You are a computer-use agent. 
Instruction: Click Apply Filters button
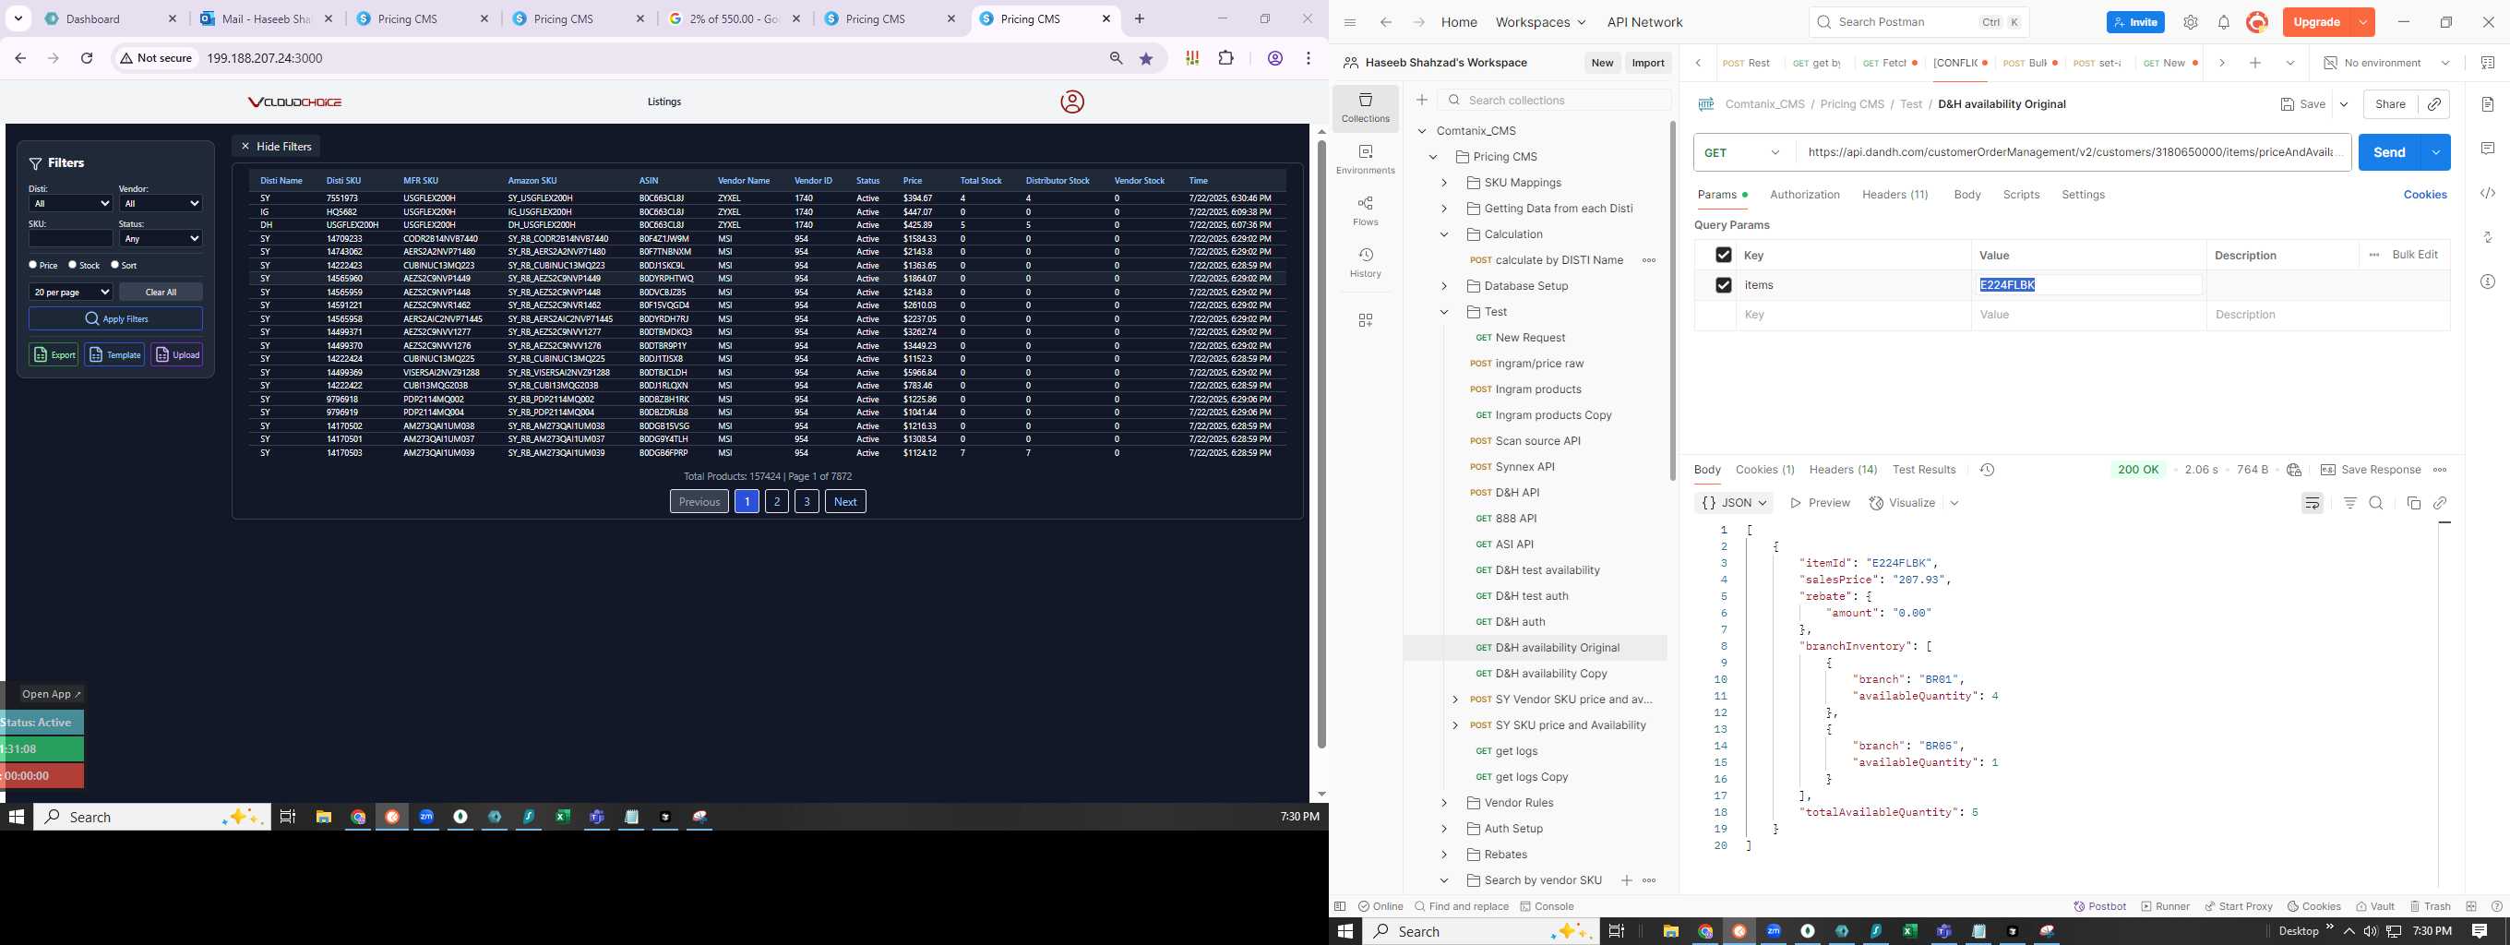point(116,318)
